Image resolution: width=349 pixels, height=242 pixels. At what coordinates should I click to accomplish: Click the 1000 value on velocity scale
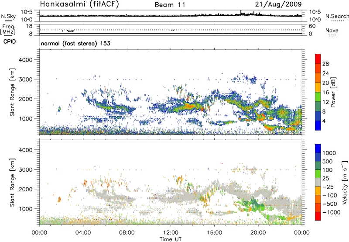(329, 153)
